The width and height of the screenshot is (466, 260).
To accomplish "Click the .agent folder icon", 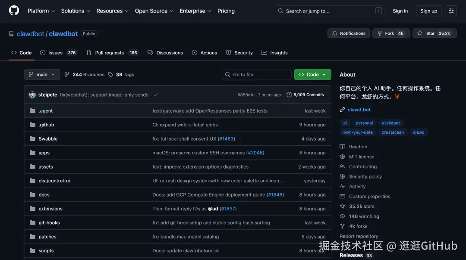I will pyautogui.click(x=32, y=111).
